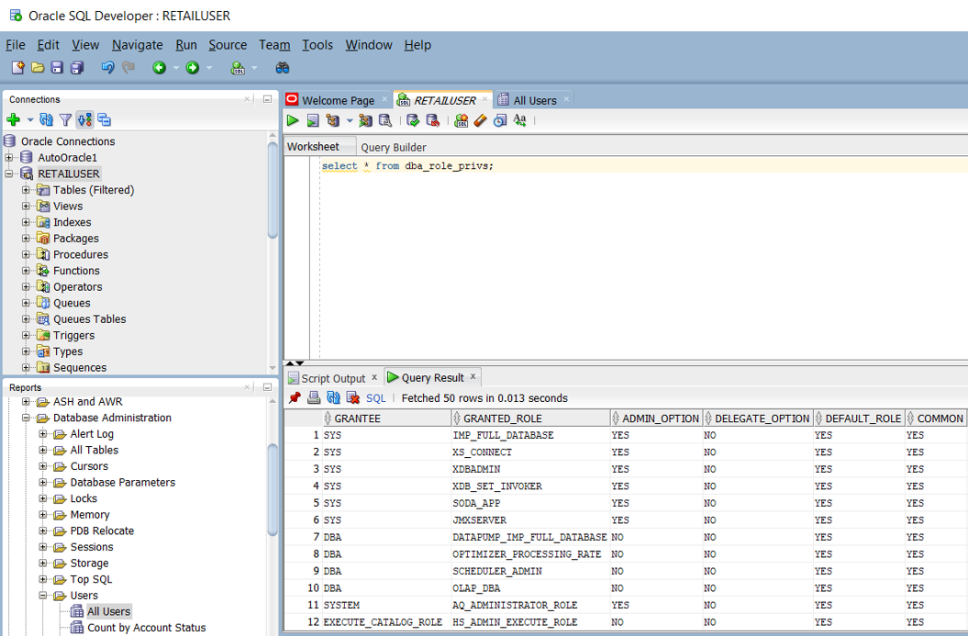This screenshot has width=968, height=636.
Task: Clear the worksheet with eraser icon
Action: click(481, 120)
